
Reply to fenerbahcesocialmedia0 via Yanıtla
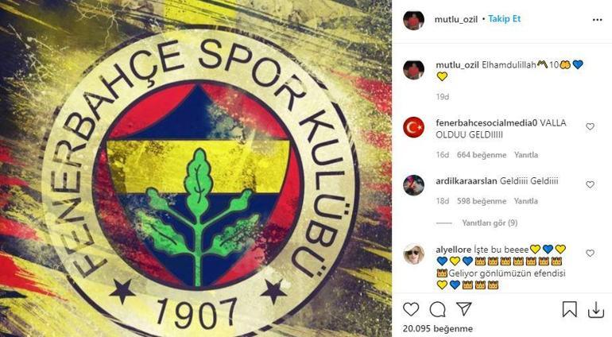click(525, 155)
